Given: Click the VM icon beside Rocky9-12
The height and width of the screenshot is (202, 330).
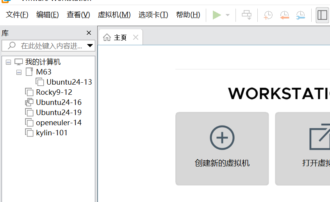Looking at the screenshot, I should pos(29,92).
